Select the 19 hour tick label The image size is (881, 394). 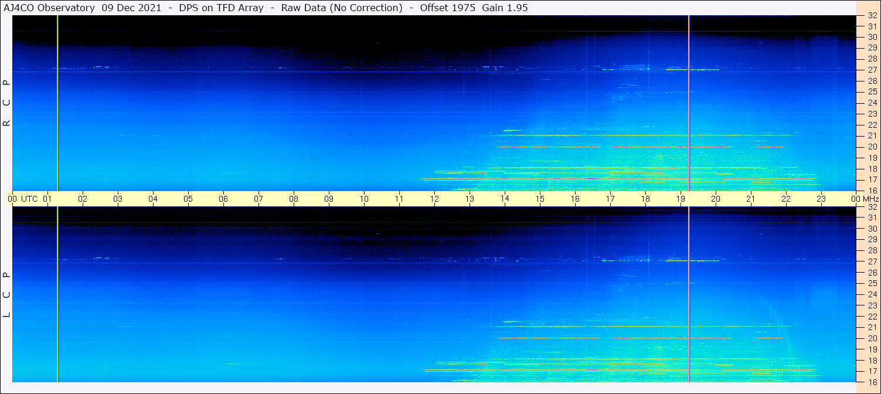pyautogui.click(x=681, y=199)
